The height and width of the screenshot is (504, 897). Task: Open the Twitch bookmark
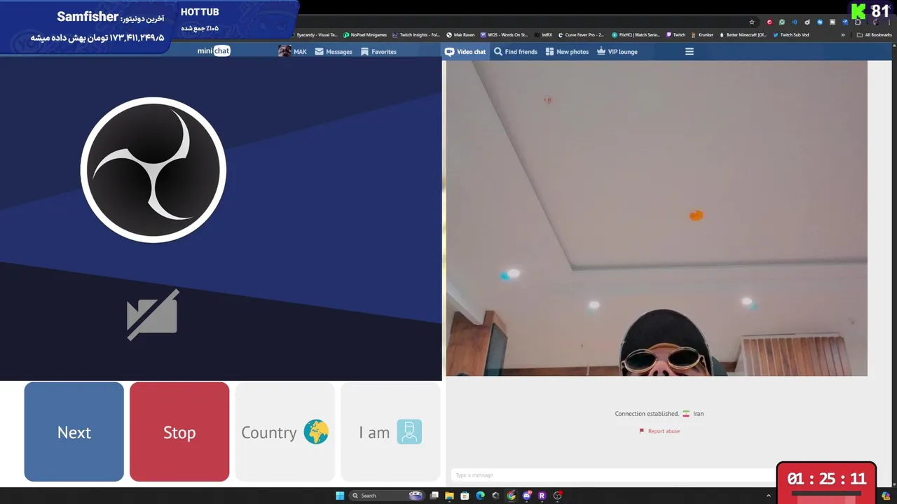pos(676,35)
